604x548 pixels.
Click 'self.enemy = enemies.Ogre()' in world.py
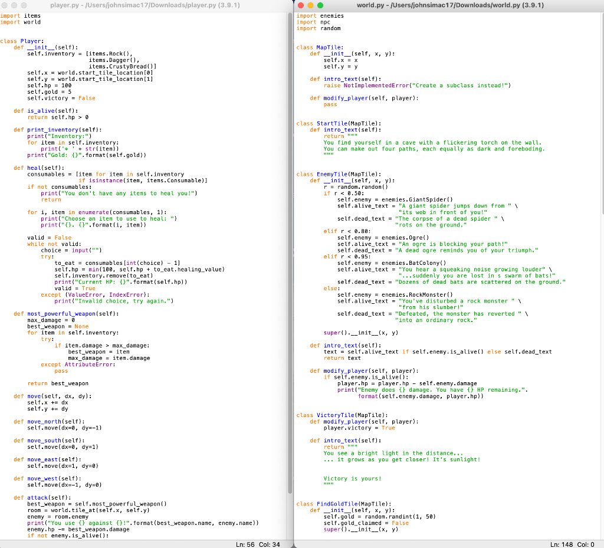[x=383, y=238]
